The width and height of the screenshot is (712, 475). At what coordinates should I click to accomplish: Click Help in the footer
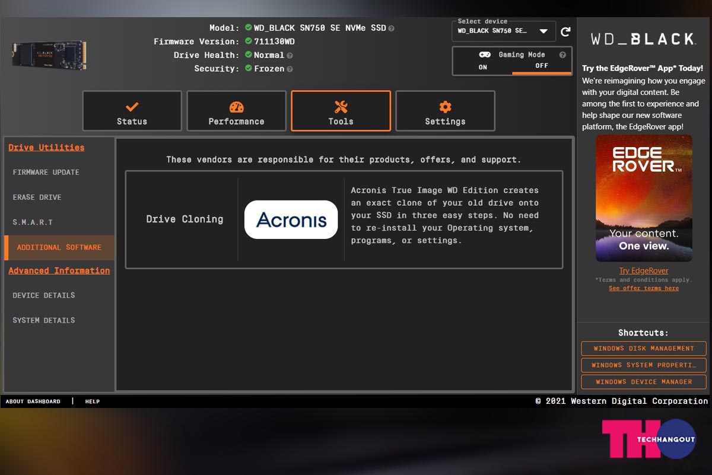[93, 401]
